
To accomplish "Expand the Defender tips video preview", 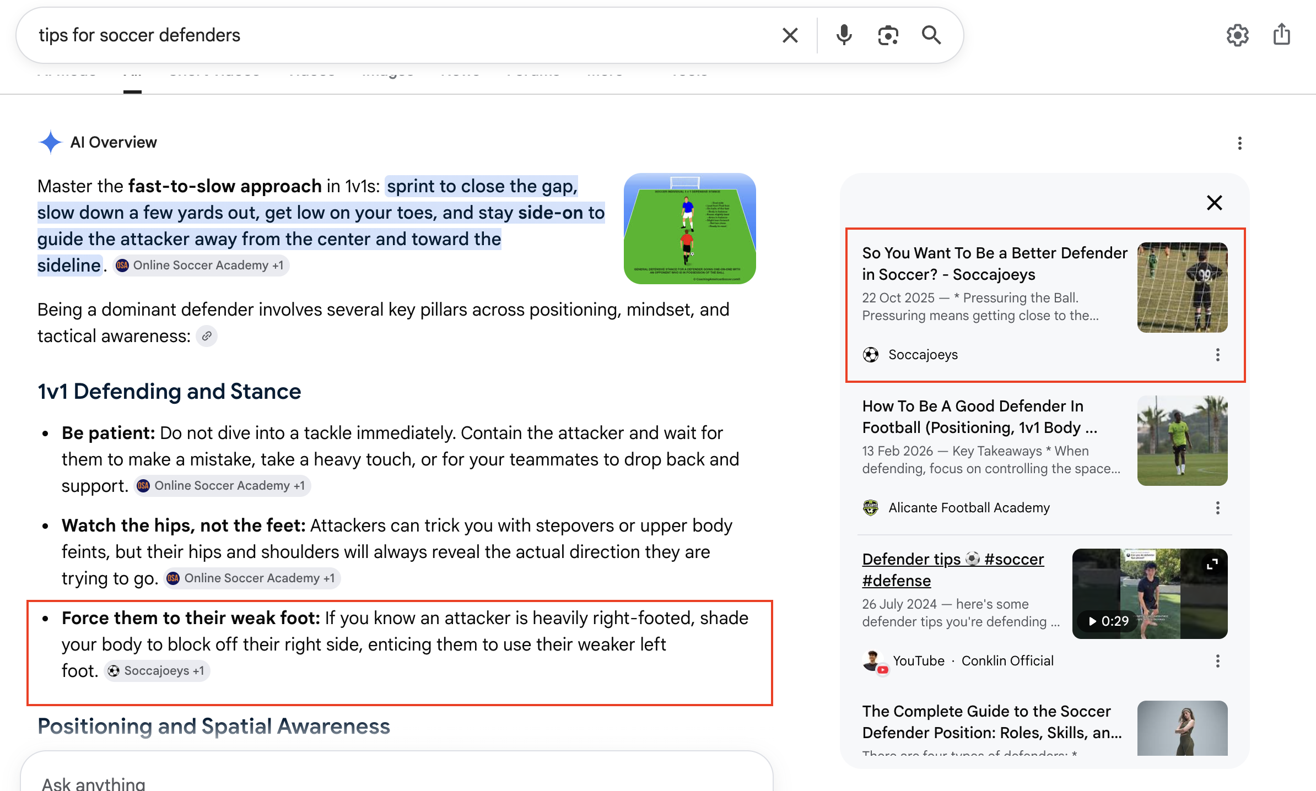I will 1212,564.
